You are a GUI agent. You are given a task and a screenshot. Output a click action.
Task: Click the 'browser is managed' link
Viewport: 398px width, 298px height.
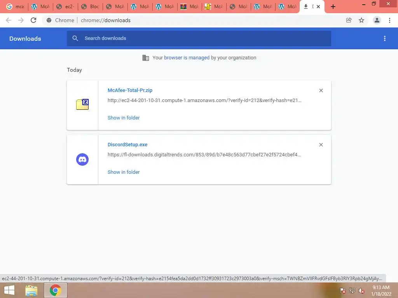point(187,57)
